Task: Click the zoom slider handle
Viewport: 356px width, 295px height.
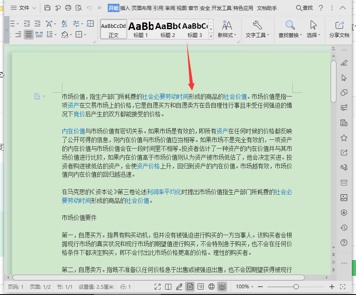Action: 296,287
